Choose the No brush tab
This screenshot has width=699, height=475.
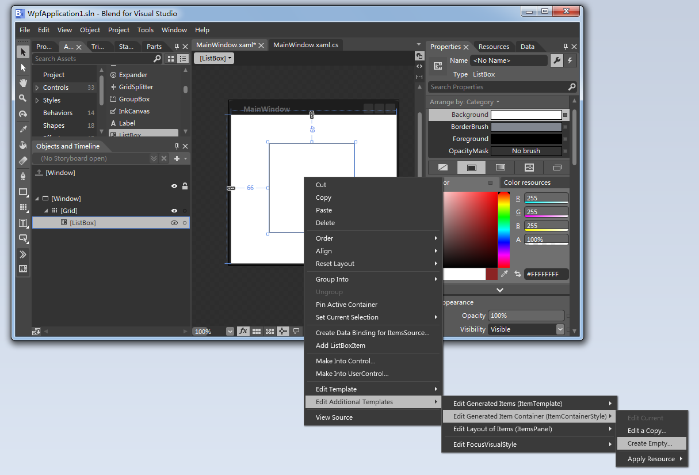(x=442, y=168)
